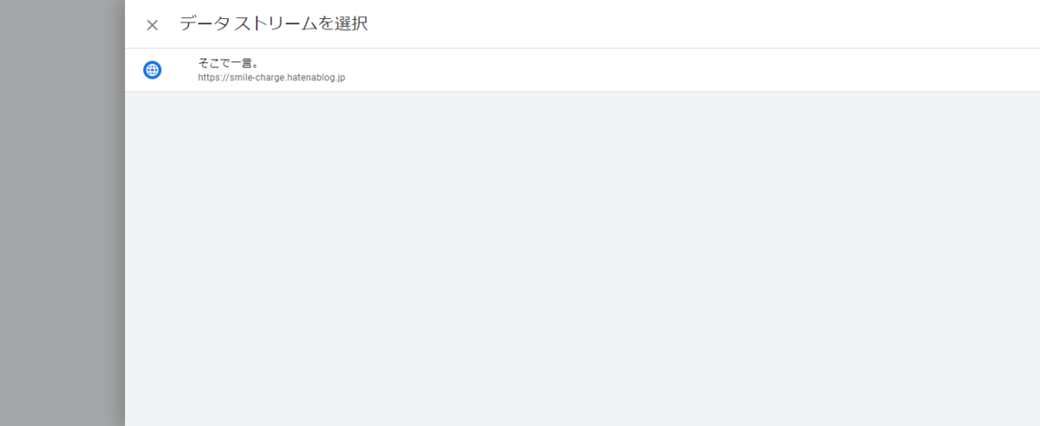Click the gray backdrop outside the side panel
The image size is (1040, 426).
point(62,213)
